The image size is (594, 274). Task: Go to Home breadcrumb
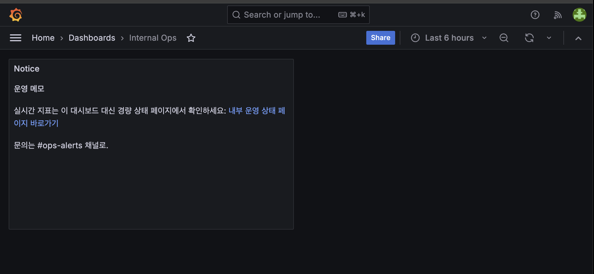(x=43, y=38)
